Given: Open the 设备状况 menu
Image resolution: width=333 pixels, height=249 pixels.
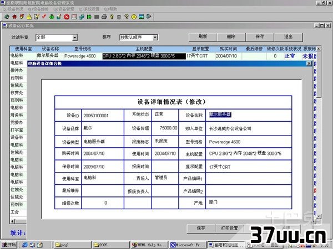Looking at the screenshot, I should (13, 9).
